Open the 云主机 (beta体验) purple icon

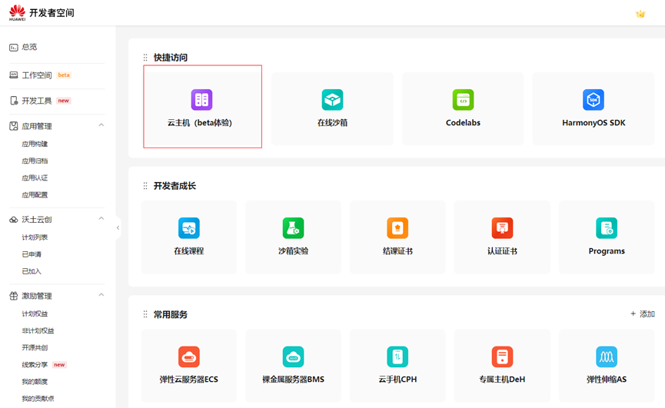pos(201,100)
